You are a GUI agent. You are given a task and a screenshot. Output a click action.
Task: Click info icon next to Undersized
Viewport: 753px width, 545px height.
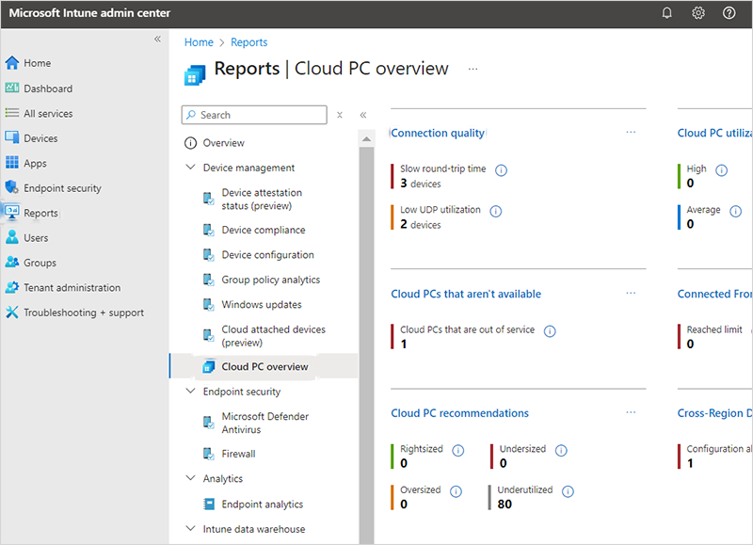pos(561,451)
